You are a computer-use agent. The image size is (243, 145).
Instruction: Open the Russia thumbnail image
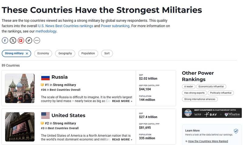20,88
